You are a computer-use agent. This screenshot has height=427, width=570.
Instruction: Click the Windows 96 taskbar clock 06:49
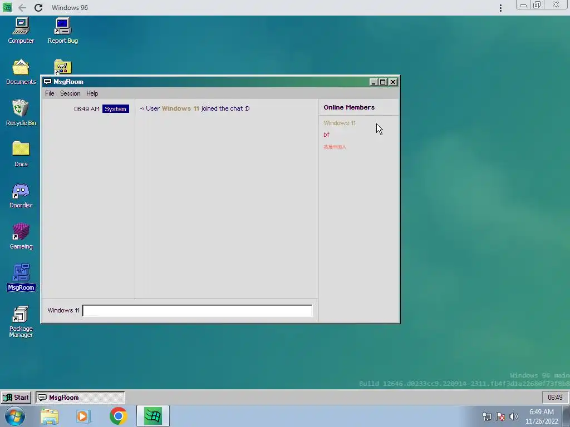pyautogui.click(x=555, y=398)
